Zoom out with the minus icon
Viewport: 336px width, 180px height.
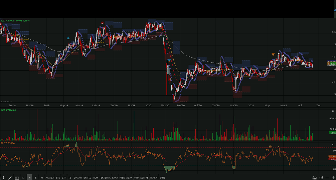click(x=328, y=178)
